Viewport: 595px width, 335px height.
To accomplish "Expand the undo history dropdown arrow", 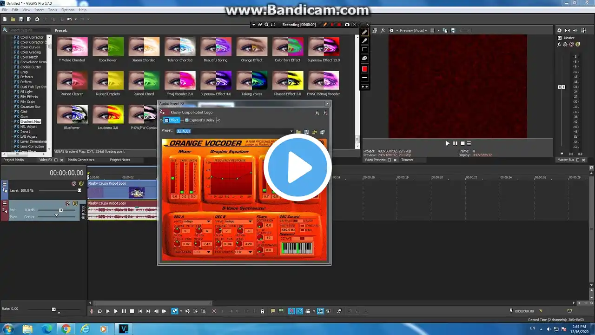I will tap(75, 19).
